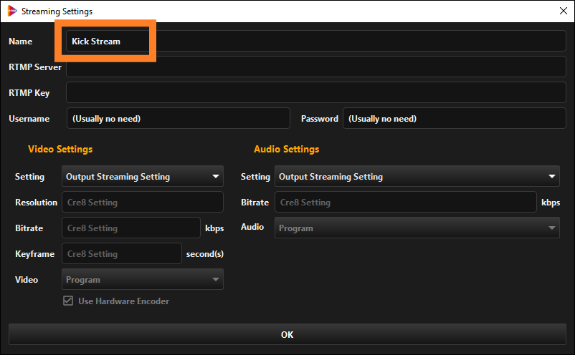The image size is (575, 355).
Task: Click the Keyframe seconds field
Action: pos(122,253)
